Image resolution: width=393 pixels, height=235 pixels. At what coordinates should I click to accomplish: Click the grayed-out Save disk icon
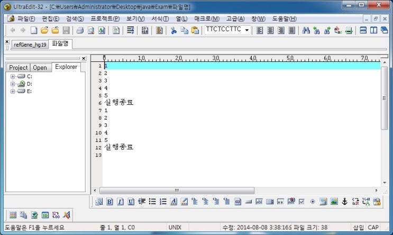[x=66, y=30]
